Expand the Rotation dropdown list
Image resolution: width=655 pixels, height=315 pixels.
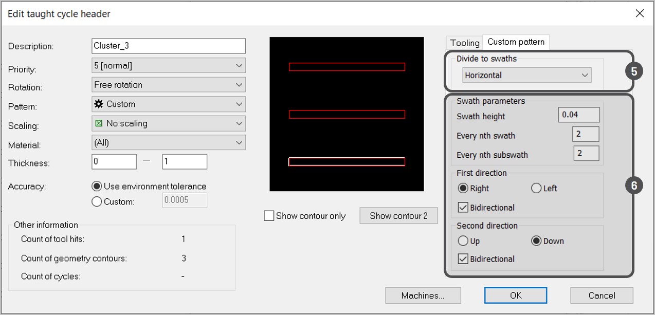tap(168, 85)
